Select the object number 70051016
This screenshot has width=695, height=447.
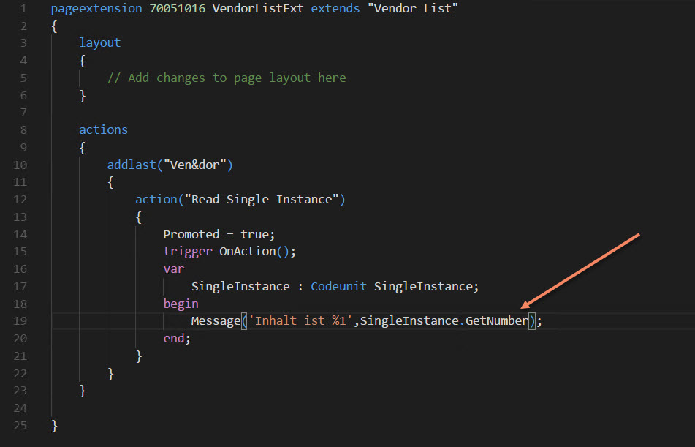click(176, 8)
